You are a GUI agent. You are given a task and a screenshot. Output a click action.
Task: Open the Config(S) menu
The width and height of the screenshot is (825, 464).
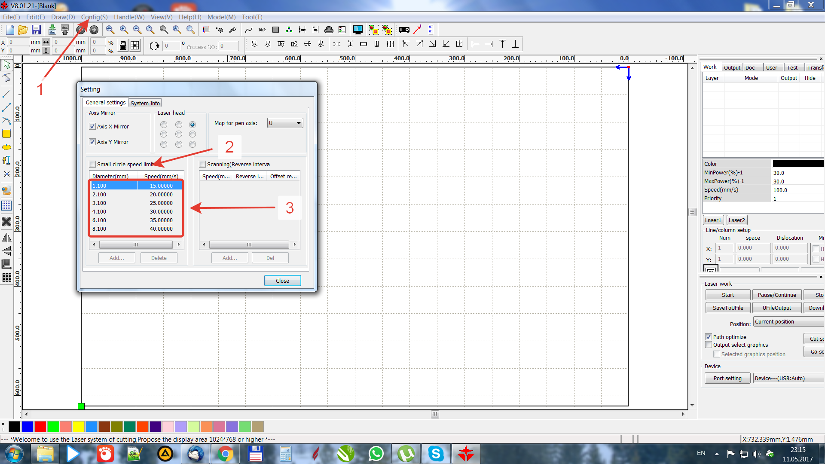(94, 17)
